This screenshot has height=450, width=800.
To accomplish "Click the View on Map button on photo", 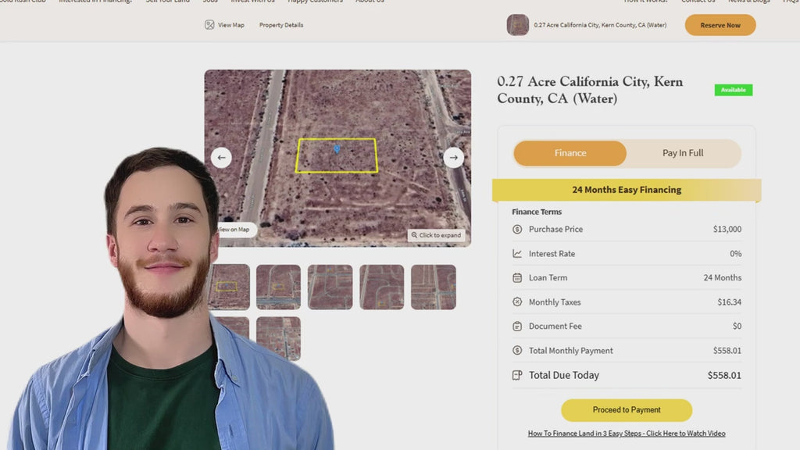I will [x=235, y=230].
